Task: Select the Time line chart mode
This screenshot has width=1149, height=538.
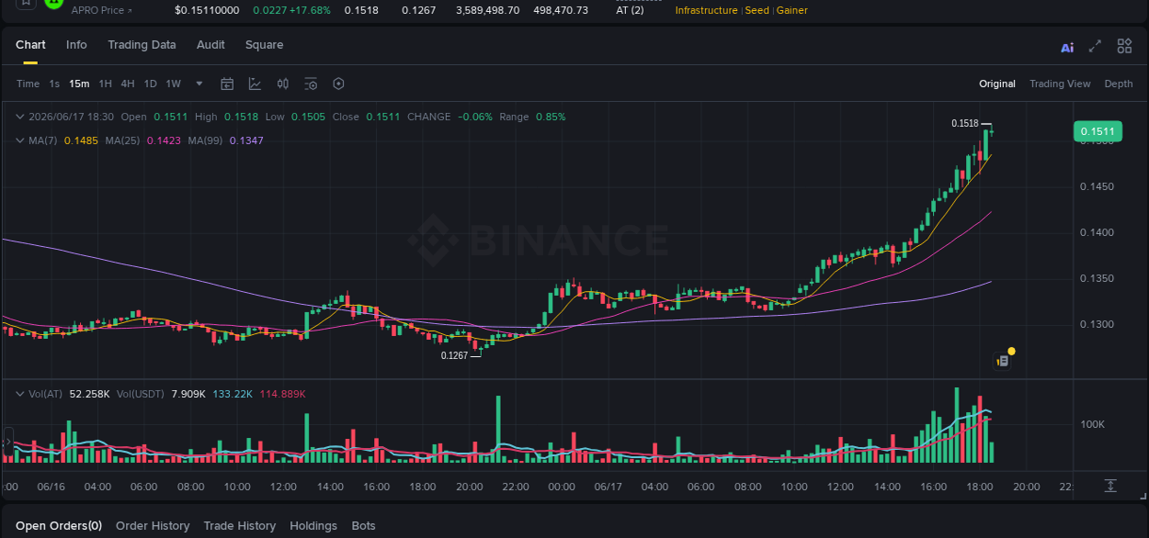Action: (x=28, y=84)
